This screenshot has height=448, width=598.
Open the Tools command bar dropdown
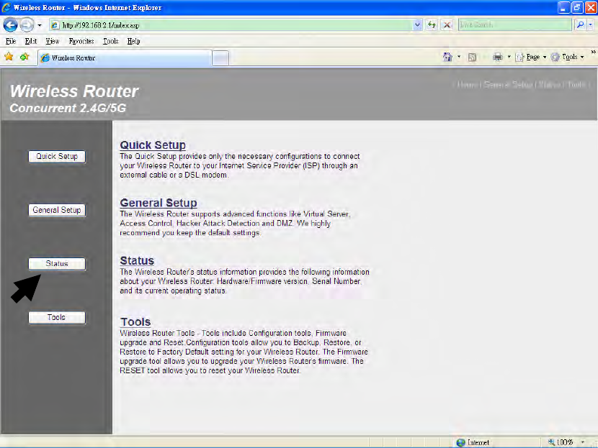point(568,57)
